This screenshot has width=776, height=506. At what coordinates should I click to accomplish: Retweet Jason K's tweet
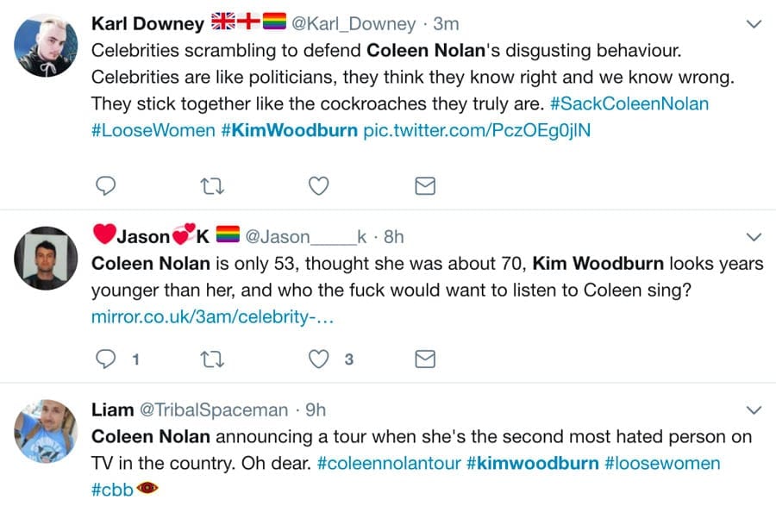[210, 359]
